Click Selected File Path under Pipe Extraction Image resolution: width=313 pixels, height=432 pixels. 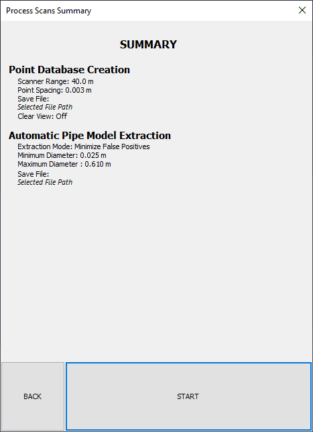tap(45, 182)
